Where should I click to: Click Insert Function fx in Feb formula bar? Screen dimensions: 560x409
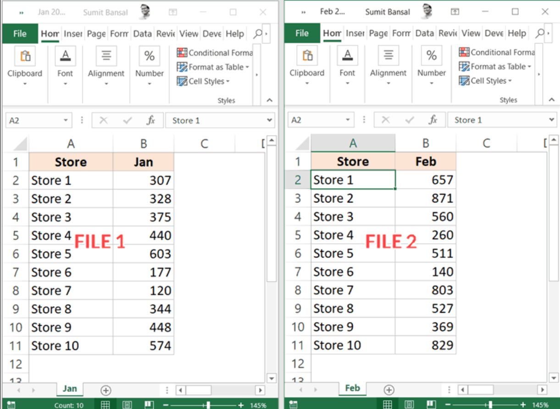click(432, 120)
